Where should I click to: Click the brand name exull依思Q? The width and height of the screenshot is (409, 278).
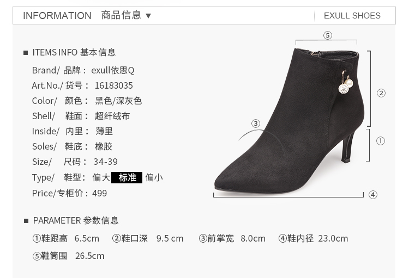click(x=113, y=70)
